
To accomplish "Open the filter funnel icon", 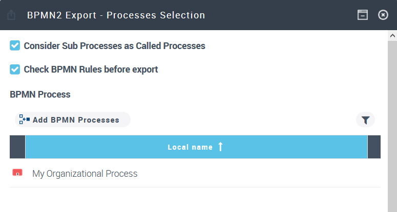I will click(x=365, y=120).
